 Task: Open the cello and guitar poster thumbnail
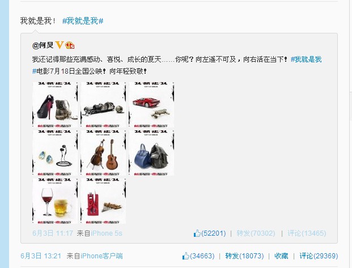(103, 153)
